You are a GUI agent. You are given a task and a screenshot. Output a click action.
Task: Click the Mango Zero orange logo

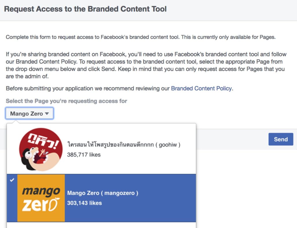(x=41, y=198)
